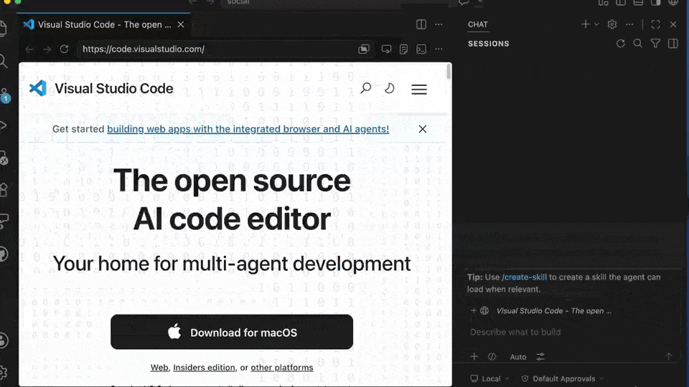Viewport: 689px width, 387px height.
Task: Reload the integrated browser page
Action: pyautogui.click(x=64, y=49)
